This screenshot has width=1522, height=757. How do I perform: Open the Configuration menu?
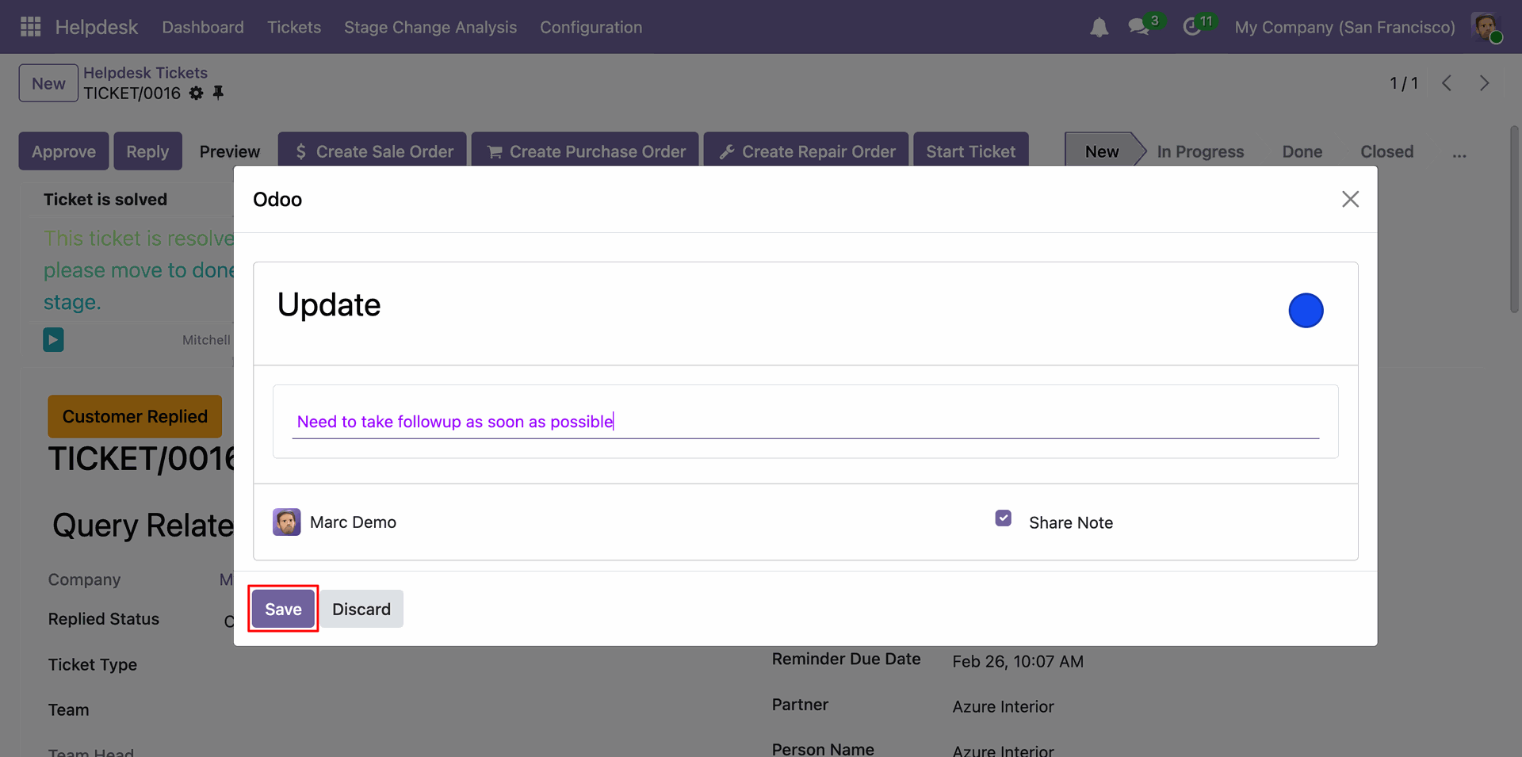(591, 27)
